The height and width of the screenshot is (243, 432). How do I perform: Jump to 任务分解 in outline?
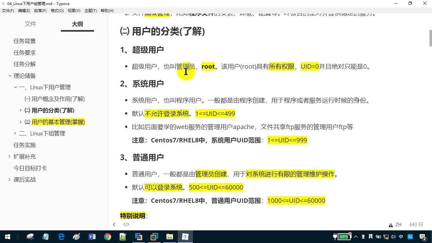[25, 64]
